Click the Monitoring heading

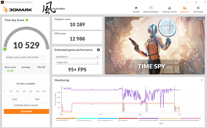pyautogui.click(x=62, y=80)
